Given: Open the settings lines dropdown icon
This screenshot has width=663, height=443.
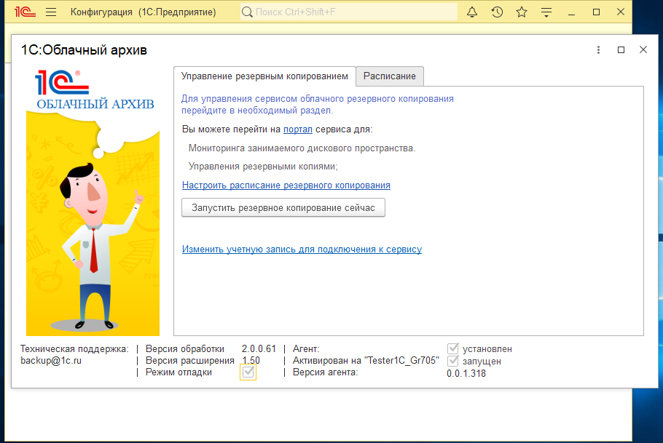Looking at the screenshot, I should (x=546, y=12).
